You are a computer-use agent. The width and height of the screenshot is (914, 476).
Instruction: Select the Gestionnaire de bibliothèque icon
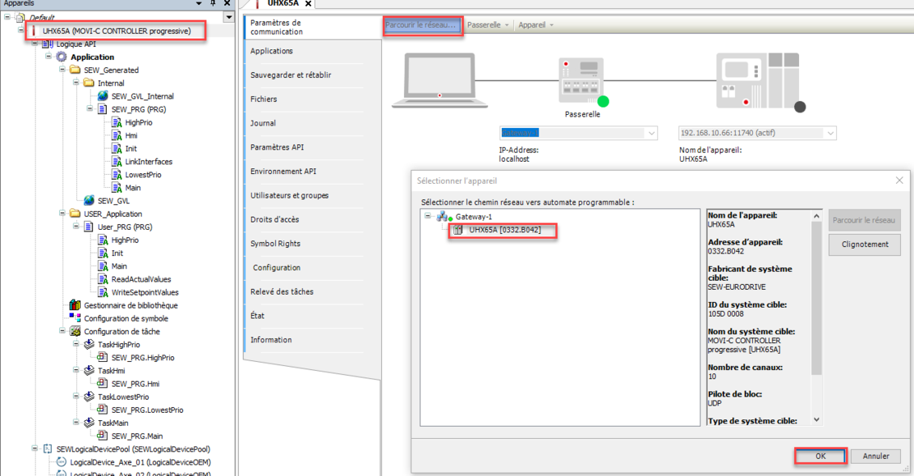75,305
